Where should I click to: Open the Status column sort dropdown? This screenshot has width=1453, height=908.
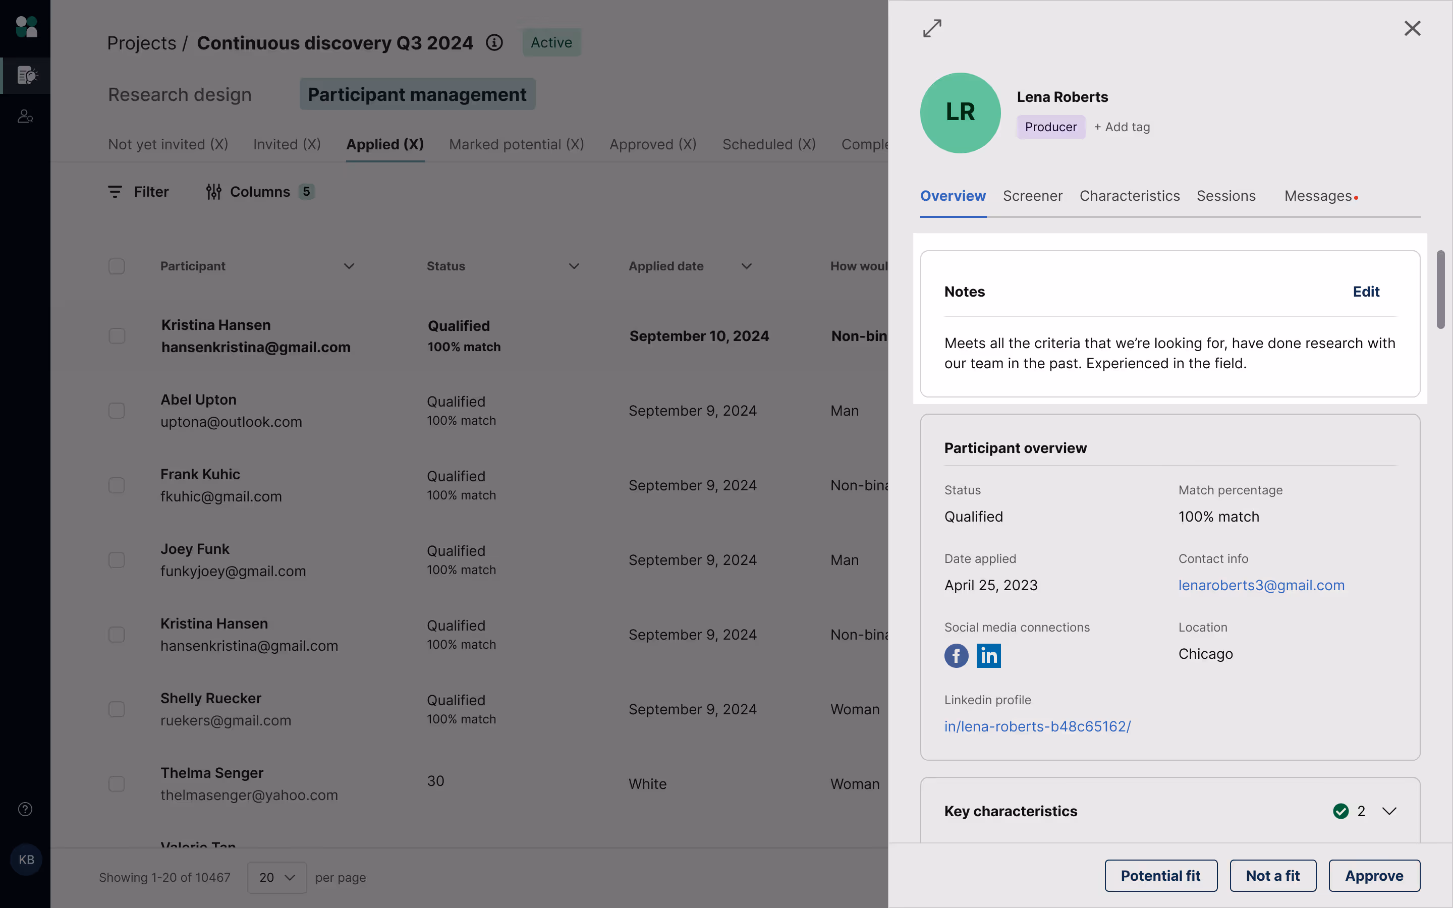[574, 266]
